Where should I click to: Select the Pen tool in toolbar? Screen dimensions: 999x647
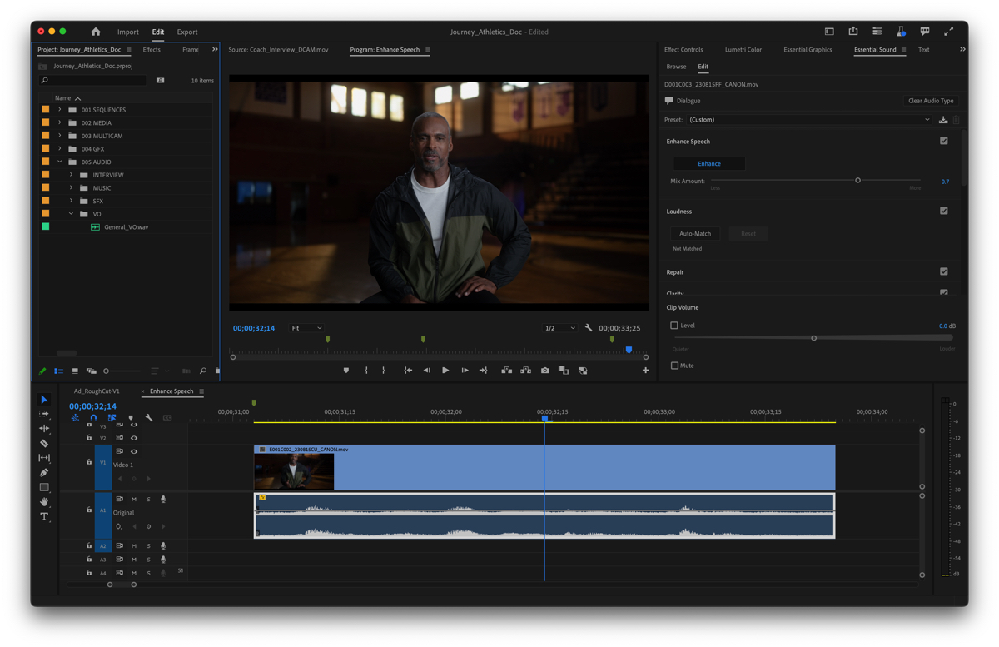(44, 473)
